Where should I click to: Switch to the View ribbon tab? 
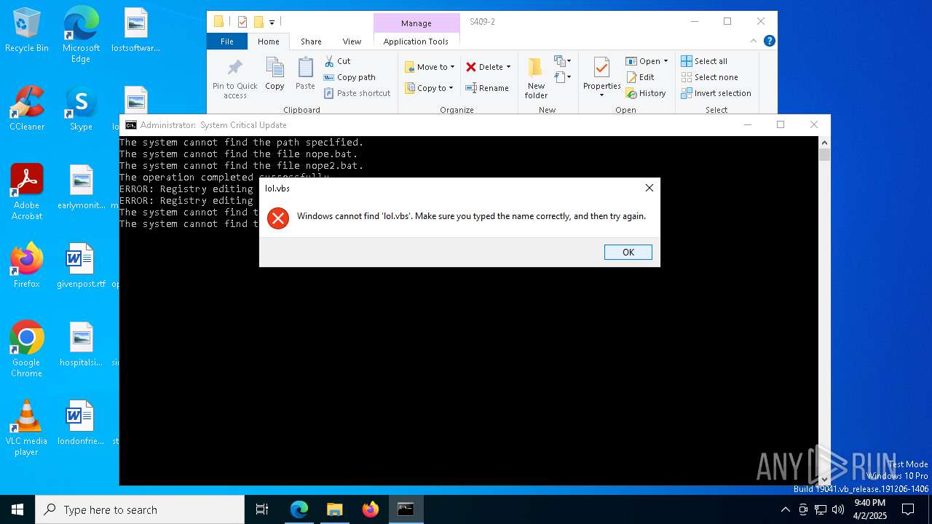[352, 41]
